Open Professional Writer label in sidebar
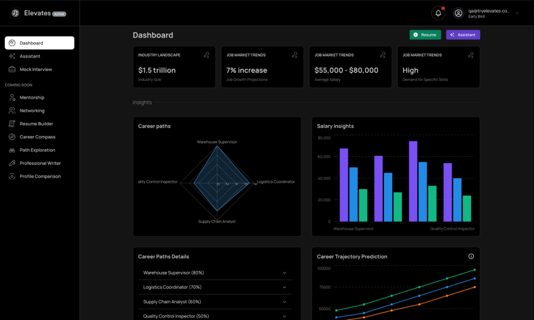 [40, 163]
